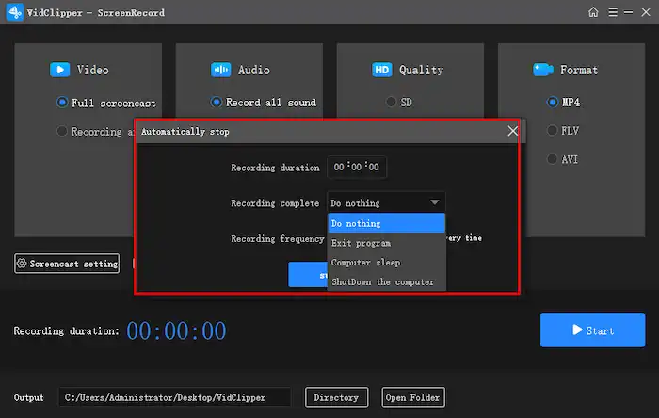Viewport: 659px width, 418px height.
Task: Select Full screencast radio button
Action: coord(62,102)
